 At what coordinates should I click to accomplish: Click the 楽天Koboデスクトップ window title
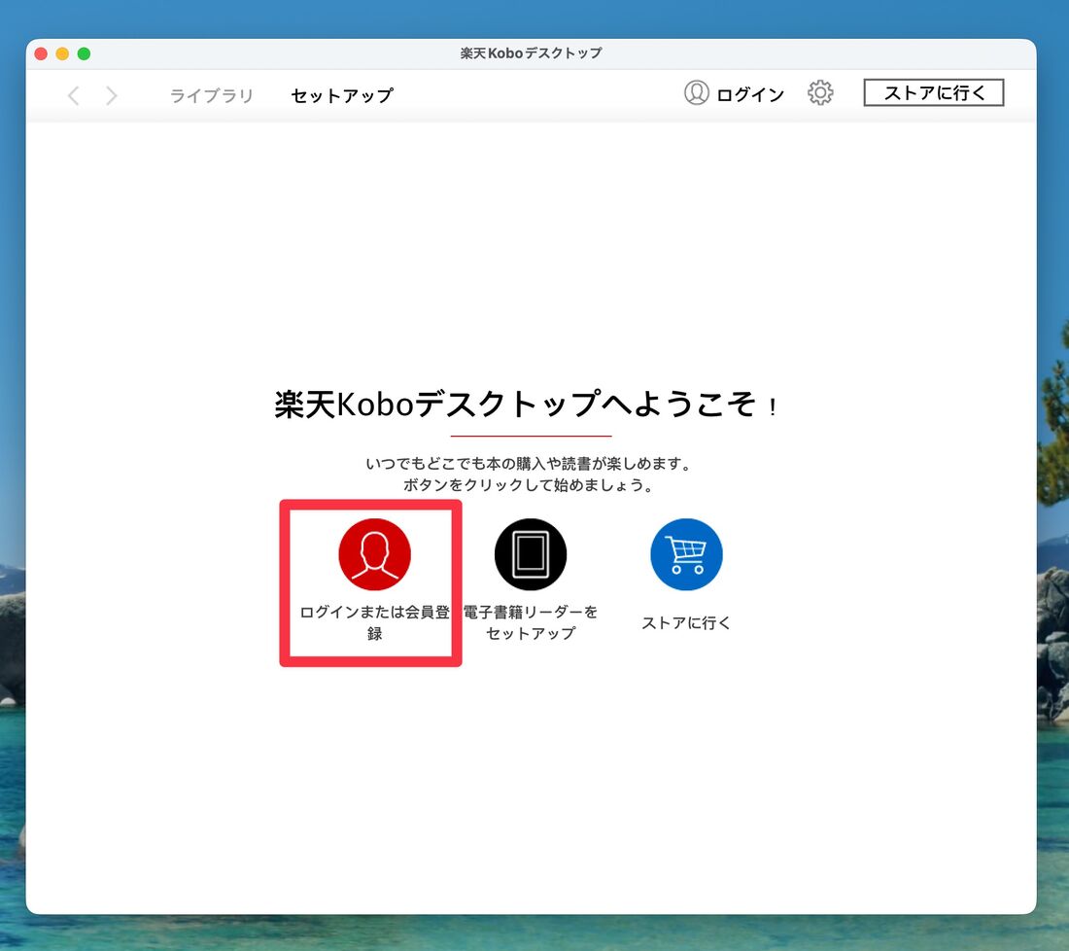click(x=531, y=53)
